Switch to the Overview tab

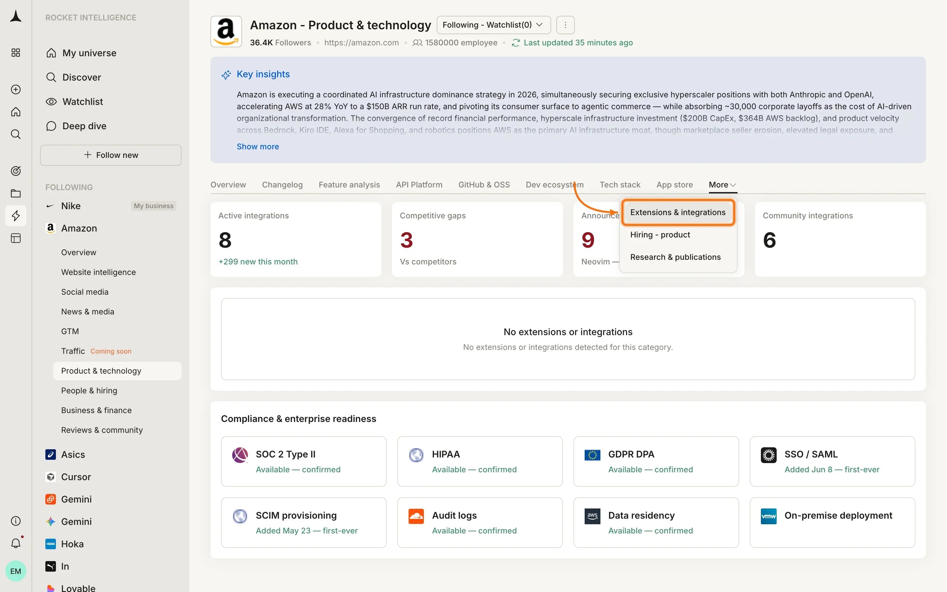pyautogui.click(x=228, y=185)
